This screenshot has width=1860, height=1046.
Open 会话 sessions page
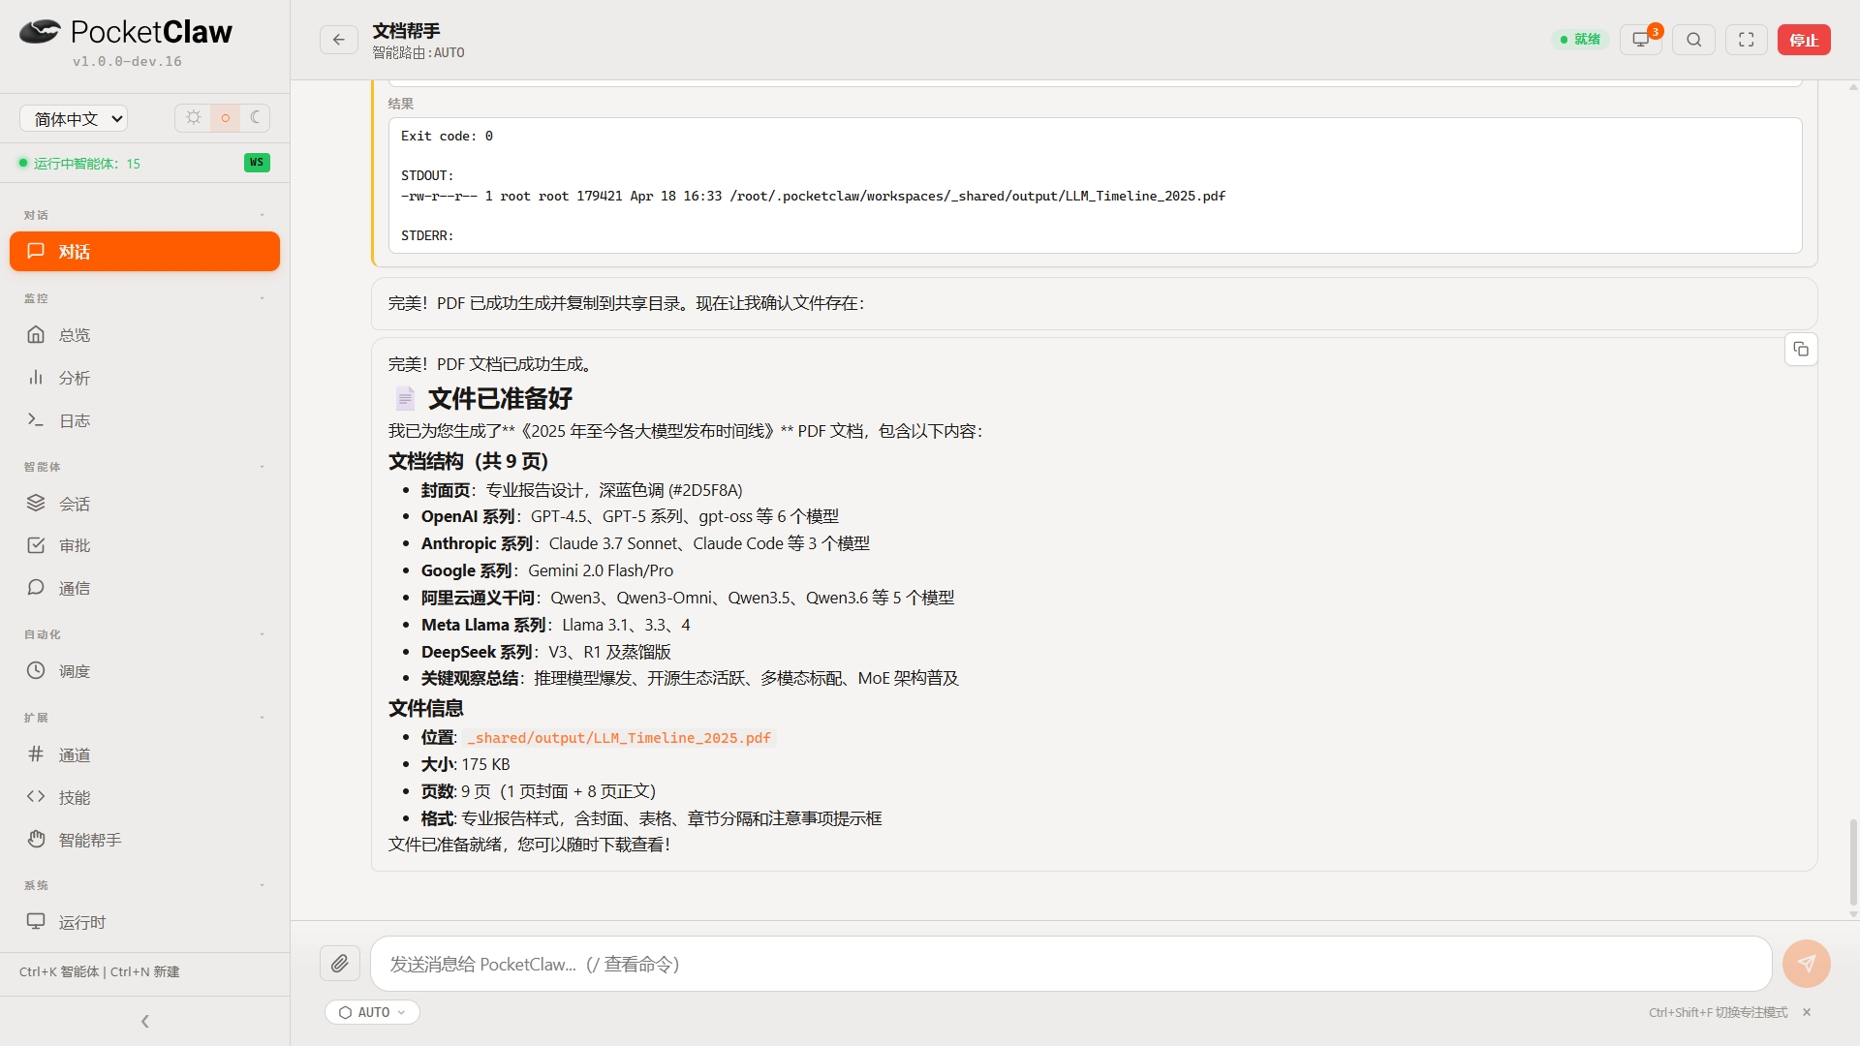pyautogui.click(x=145, y=504)
